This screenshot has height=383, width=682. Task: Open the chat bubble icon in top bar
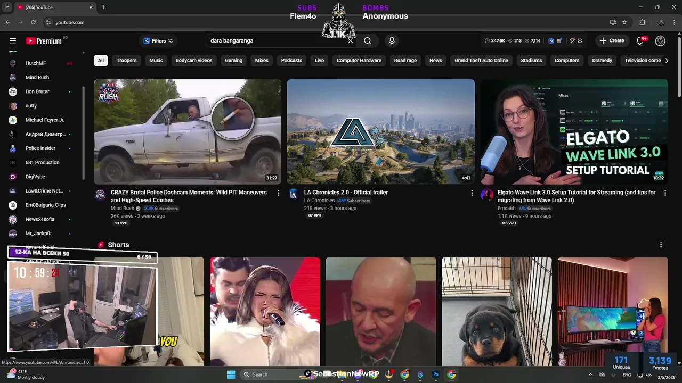[580, 40]
